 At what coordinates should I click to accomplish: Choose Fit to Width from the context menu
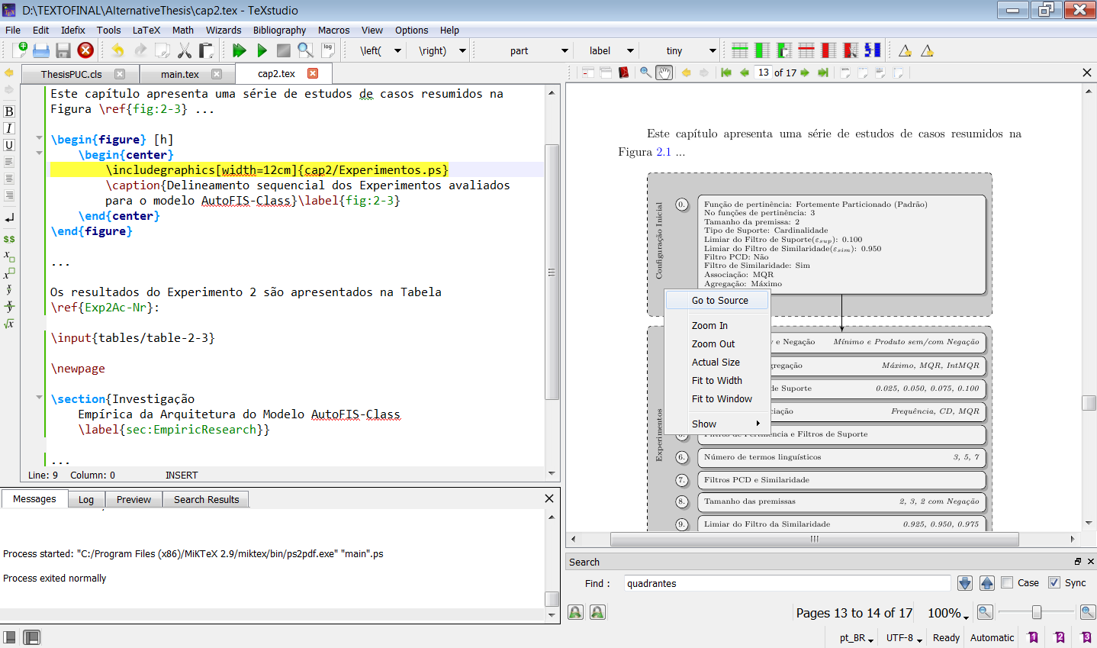(x=716, y=380)
